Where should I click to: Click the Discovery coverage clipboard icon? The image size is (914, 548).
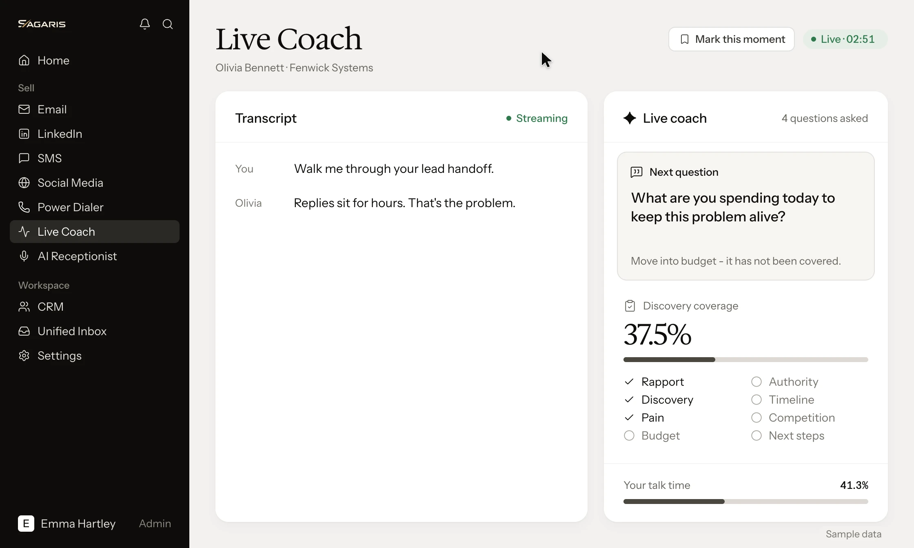(630, 306)
